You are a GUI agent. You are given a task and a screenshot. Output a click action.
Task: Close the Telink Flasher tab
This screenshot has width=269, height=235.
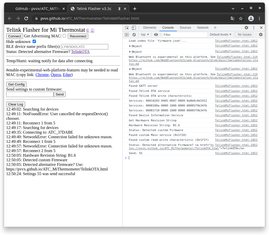pos(125,9)
